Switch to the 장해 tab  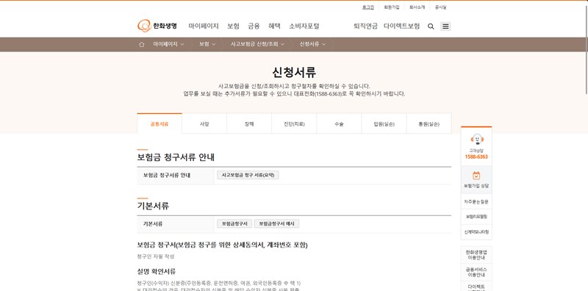point(249,123)
